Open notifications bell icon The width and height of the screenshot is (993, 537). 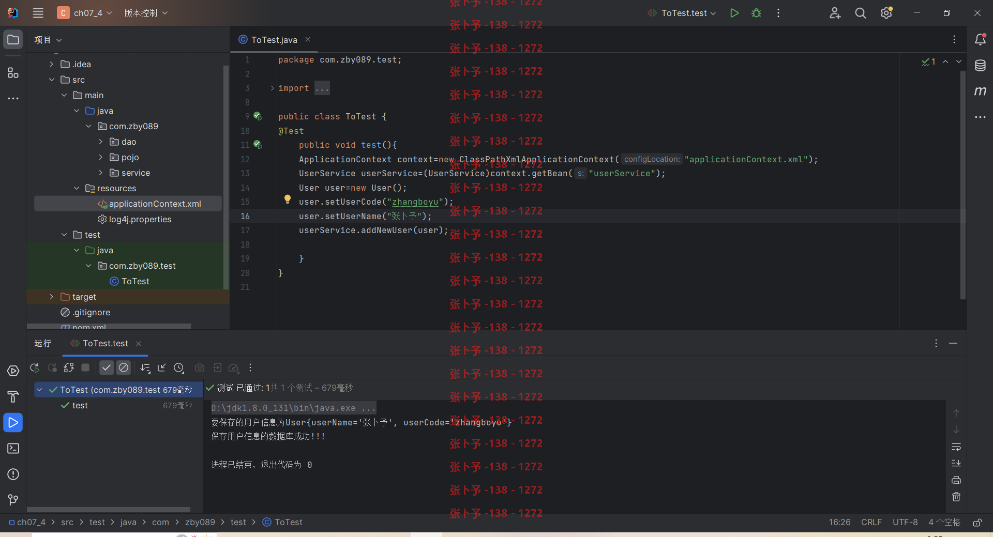(980, 39)
